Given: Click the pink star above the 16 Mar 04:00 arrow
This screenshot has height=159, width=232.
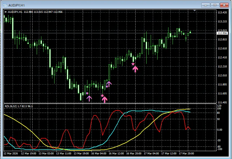Looking at the screenshot, I should 102,95.
